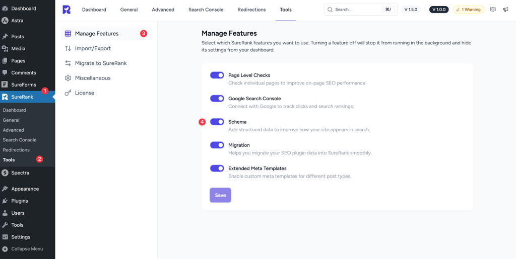Toggle the Extended Meta Templates switch
Viewport: 516px width, 259px height.
click(217, 168)
